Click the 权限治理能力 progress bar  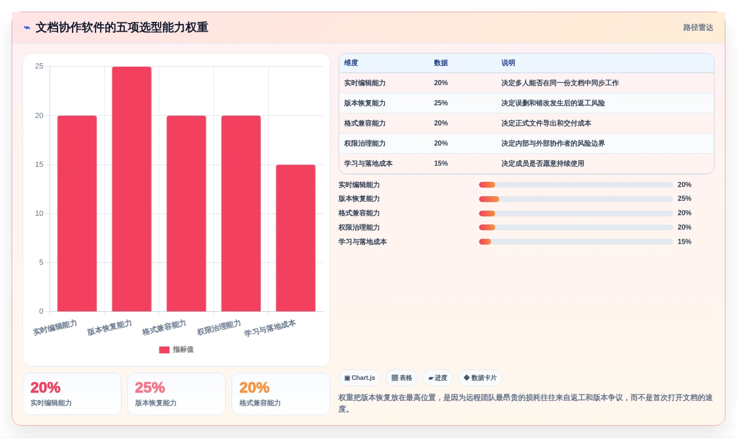click(x=576, y=227)
